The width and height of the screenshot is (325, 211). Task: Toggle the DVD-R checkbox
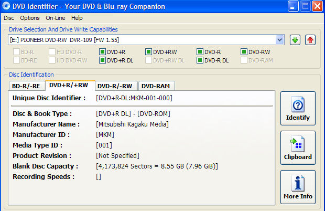coord(200,52)
